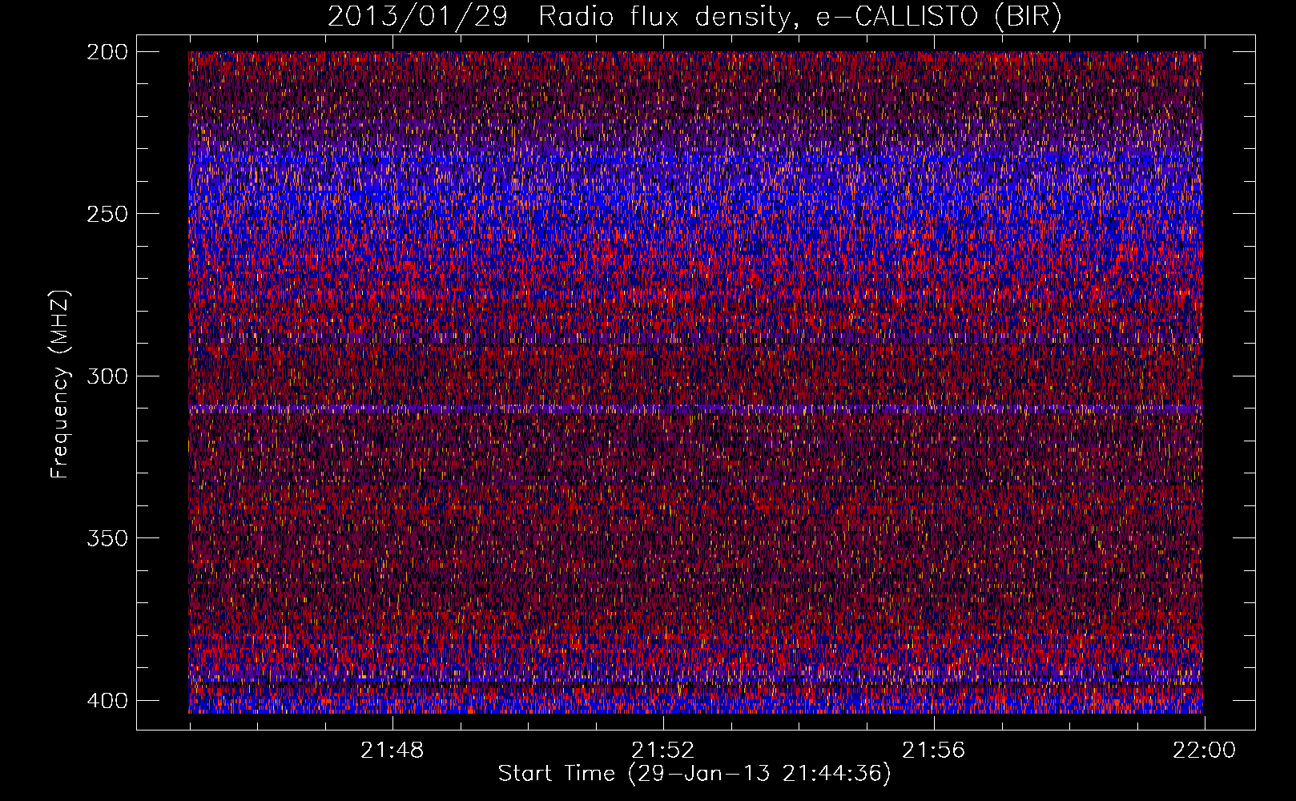Click the plot title '2013/01/29 Radio flux density, e-CALLISTO (BIR)'
This screenshot has width=1296, height=801.
click(x=694, y=17)
